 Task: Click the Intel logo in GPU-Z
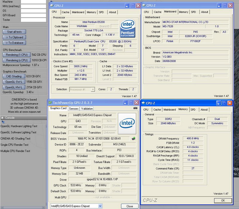tap(127, 123)
